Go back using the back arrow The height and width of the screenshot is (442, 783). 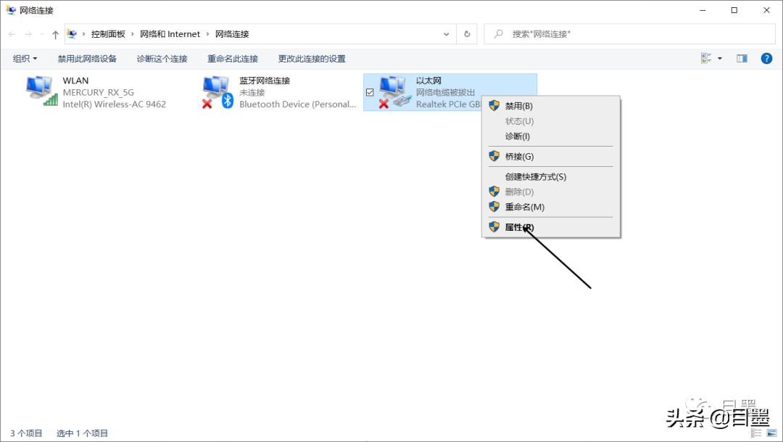tap(12, 33)
